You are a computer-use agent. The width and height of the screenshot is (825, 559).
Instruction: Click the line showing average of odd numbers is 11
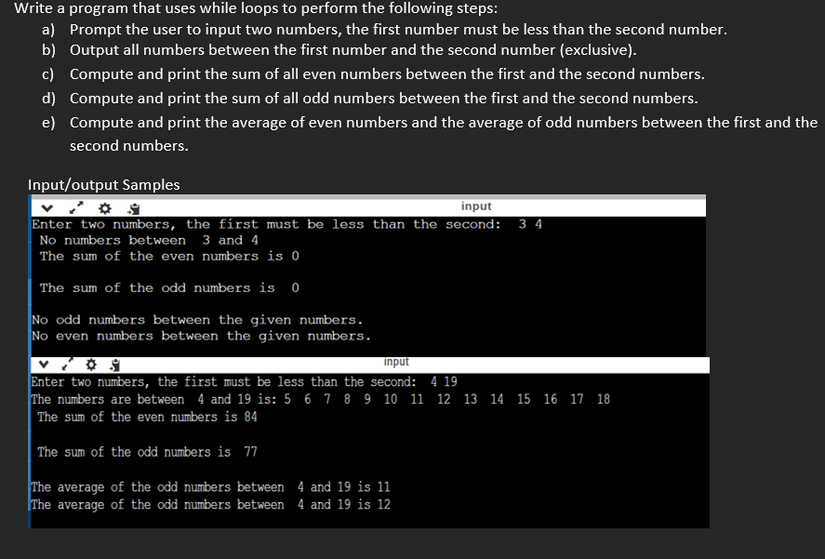(209, 486)
